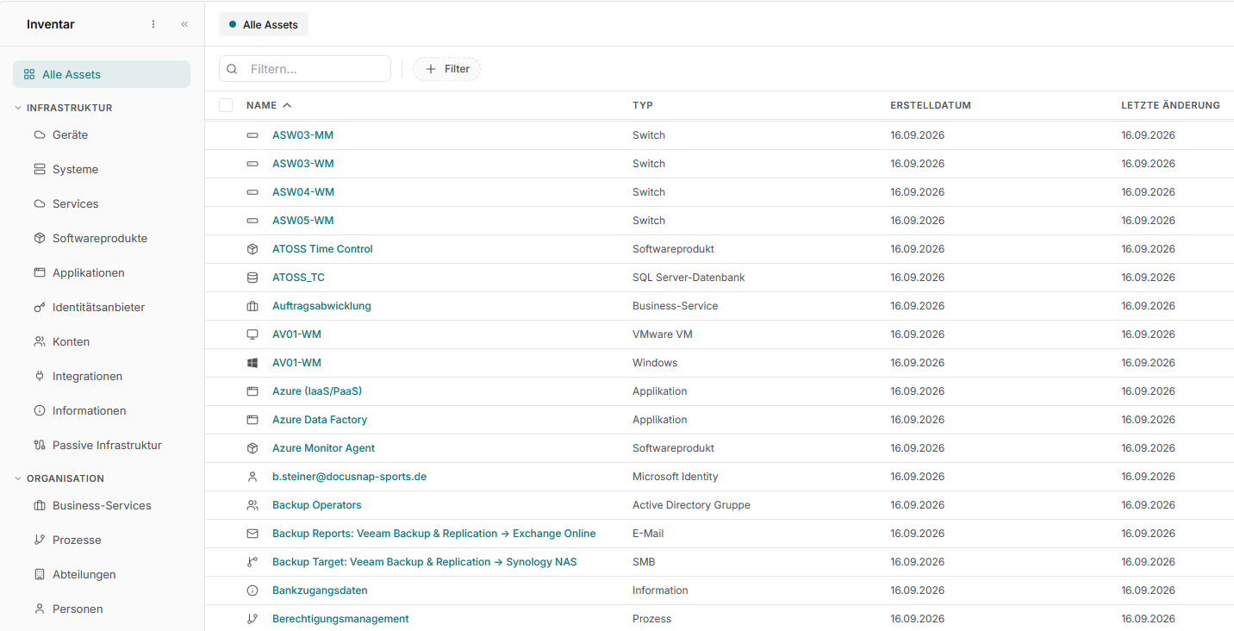Open Business-Services in the sidebar
Screen dimensions: 1234x631
pyautogui.click(x=102, y=505)
